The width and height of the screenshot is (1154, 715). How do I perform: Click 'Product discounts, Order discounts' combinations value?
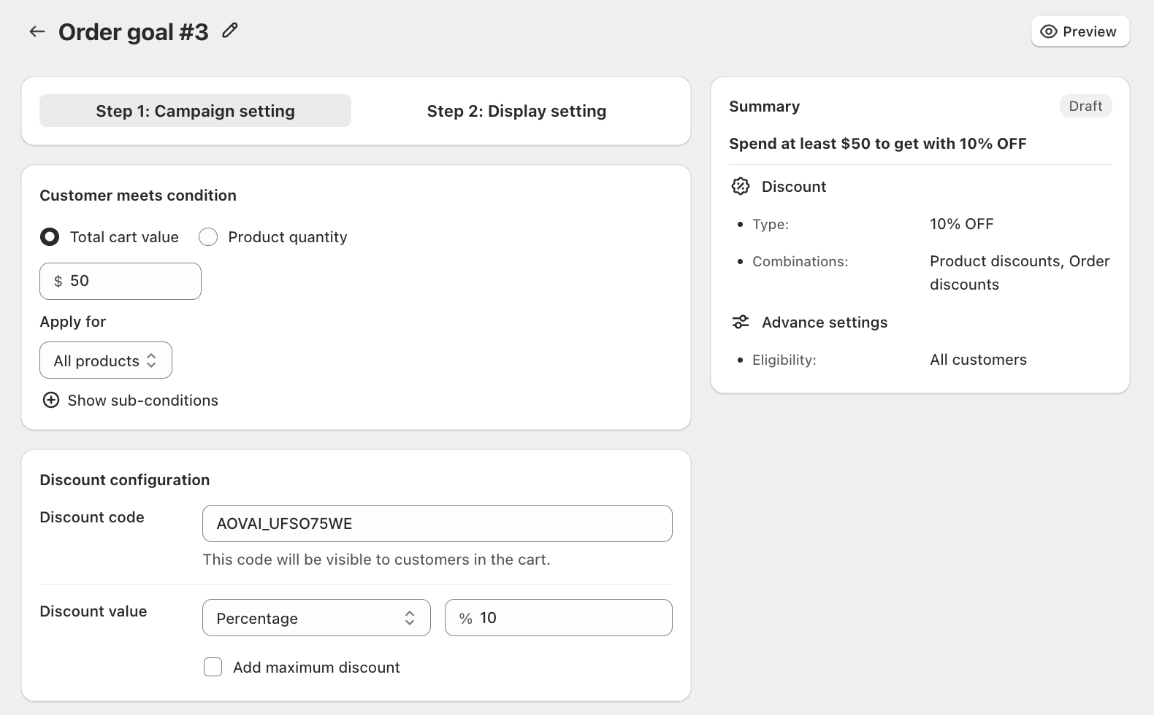click(1020, 273)
